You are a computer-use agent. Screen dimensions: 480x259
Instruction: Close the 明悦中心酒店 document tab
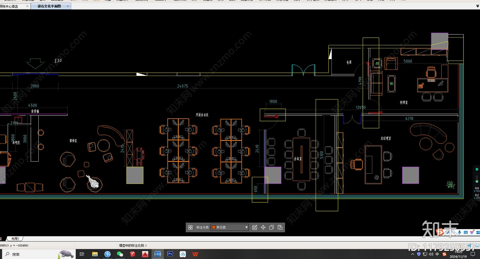pyautogui.click(x=28, y=6)
